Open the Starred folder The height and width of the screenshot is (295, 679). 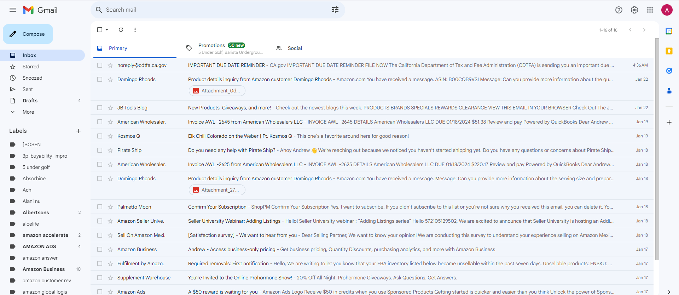(42, 67)
